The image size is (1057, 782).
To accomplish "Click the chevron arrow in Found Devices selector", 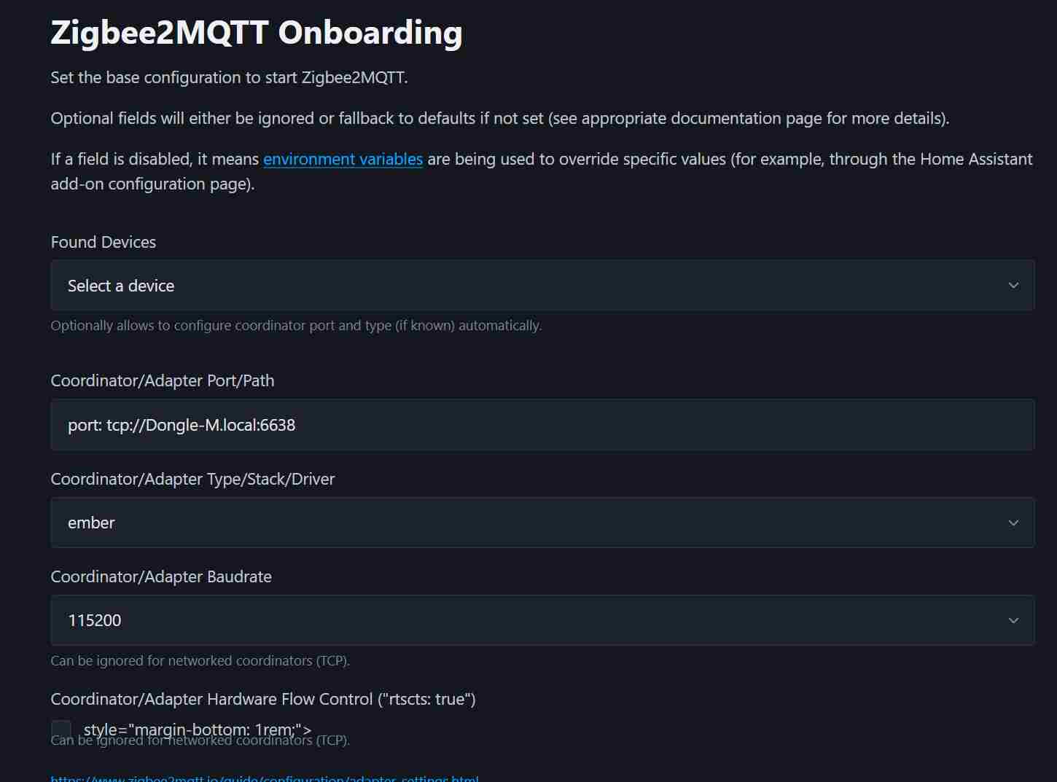I will [1013, 286].
